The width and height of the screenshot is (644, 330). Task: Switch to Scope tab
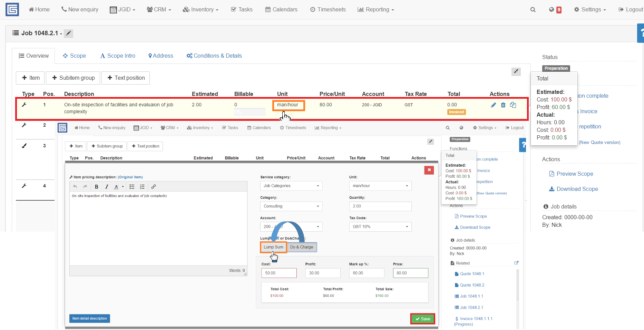[74, 56]
